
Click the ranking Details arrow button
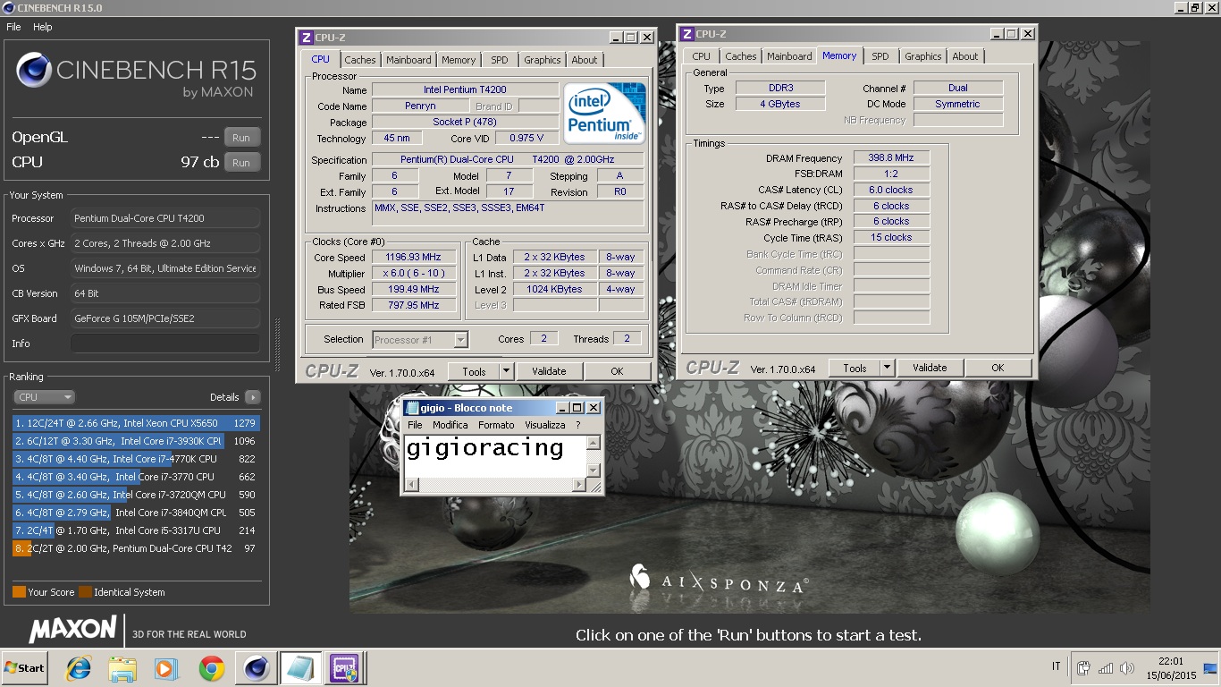[252, 397]
